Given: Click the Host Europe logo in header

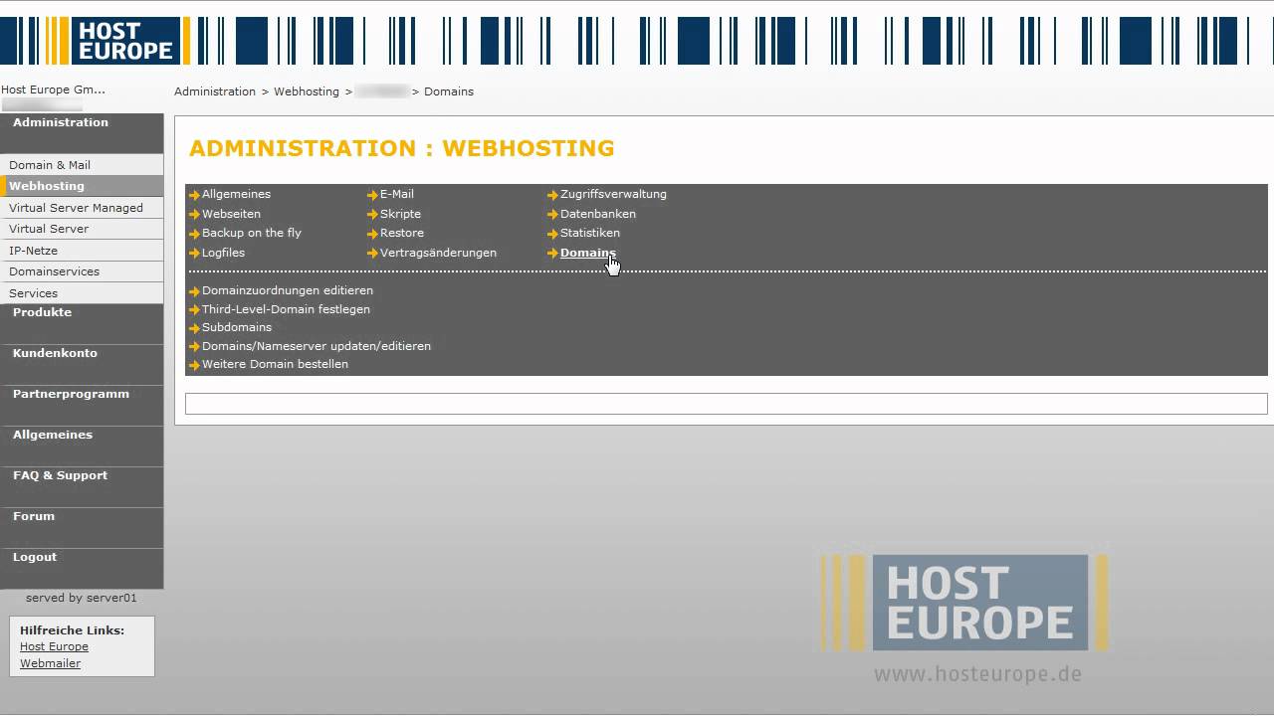Looking at the screenshot, I should coord(124,41).
